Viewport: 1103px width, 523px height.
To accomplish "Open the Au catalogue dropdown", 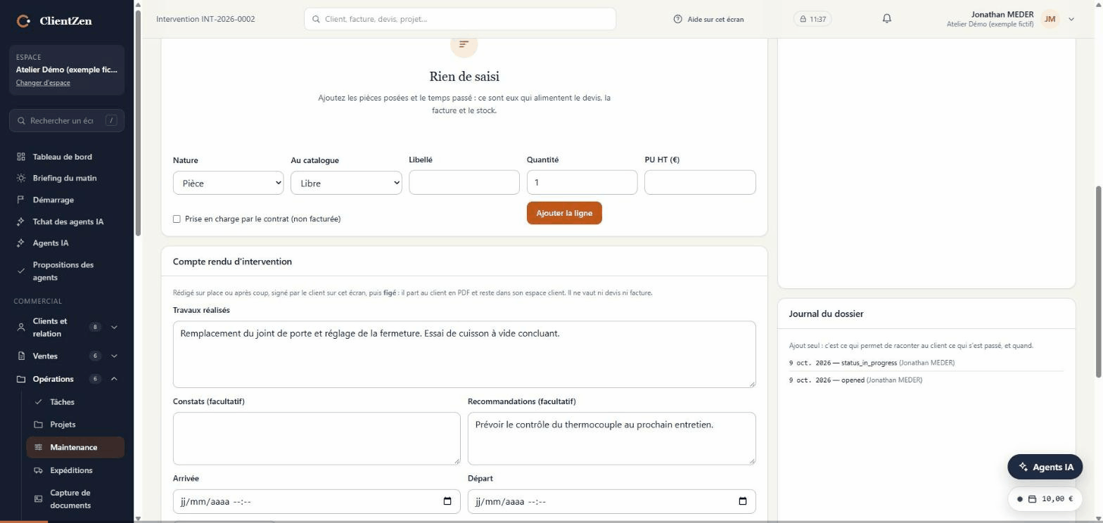I will pos(346,183).
